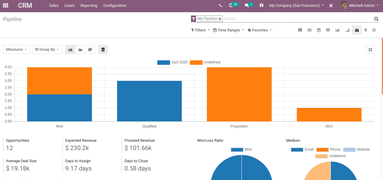
Task: Select bar chart mode
Action: pos(70,50)
